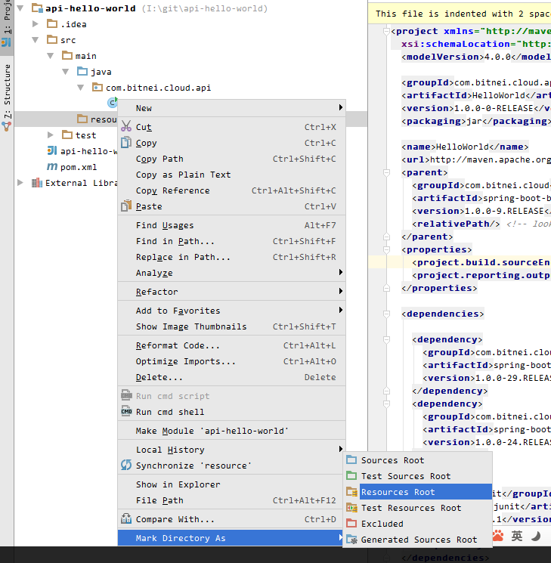
Task: Click the modelVersion line in editor
Action: click(x=476, y=57)
